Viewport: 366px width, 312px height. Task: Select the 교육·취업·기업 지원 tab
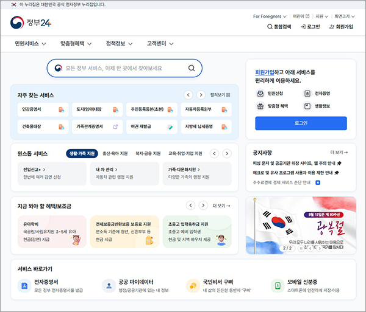coord(185,153)
